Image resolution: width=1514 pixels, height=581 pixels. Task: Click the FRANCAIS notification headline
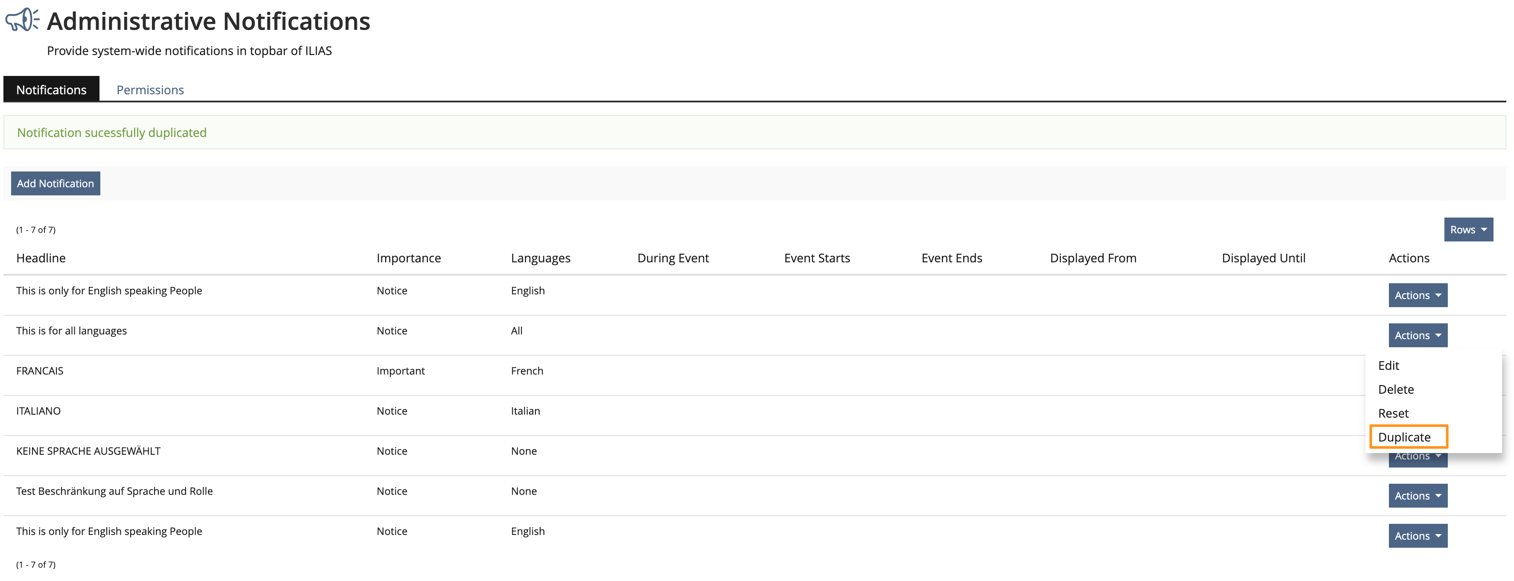click(x=39, y=371)
